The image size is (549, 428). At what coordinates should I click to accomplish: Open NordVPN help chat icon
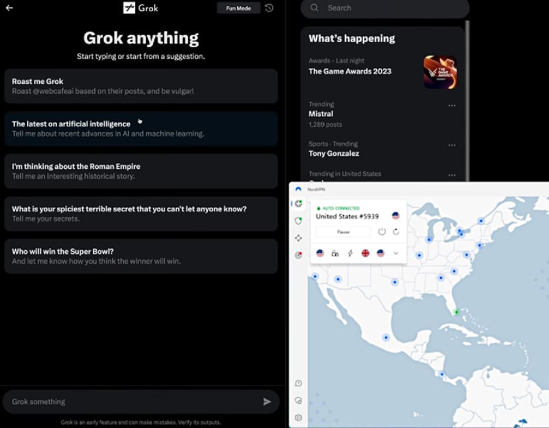(298, 383)
